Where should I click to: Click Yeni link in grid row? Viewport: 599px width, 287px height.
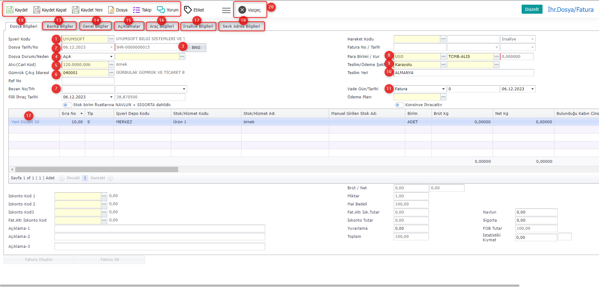pyautogui.click(x=15, y=122)
